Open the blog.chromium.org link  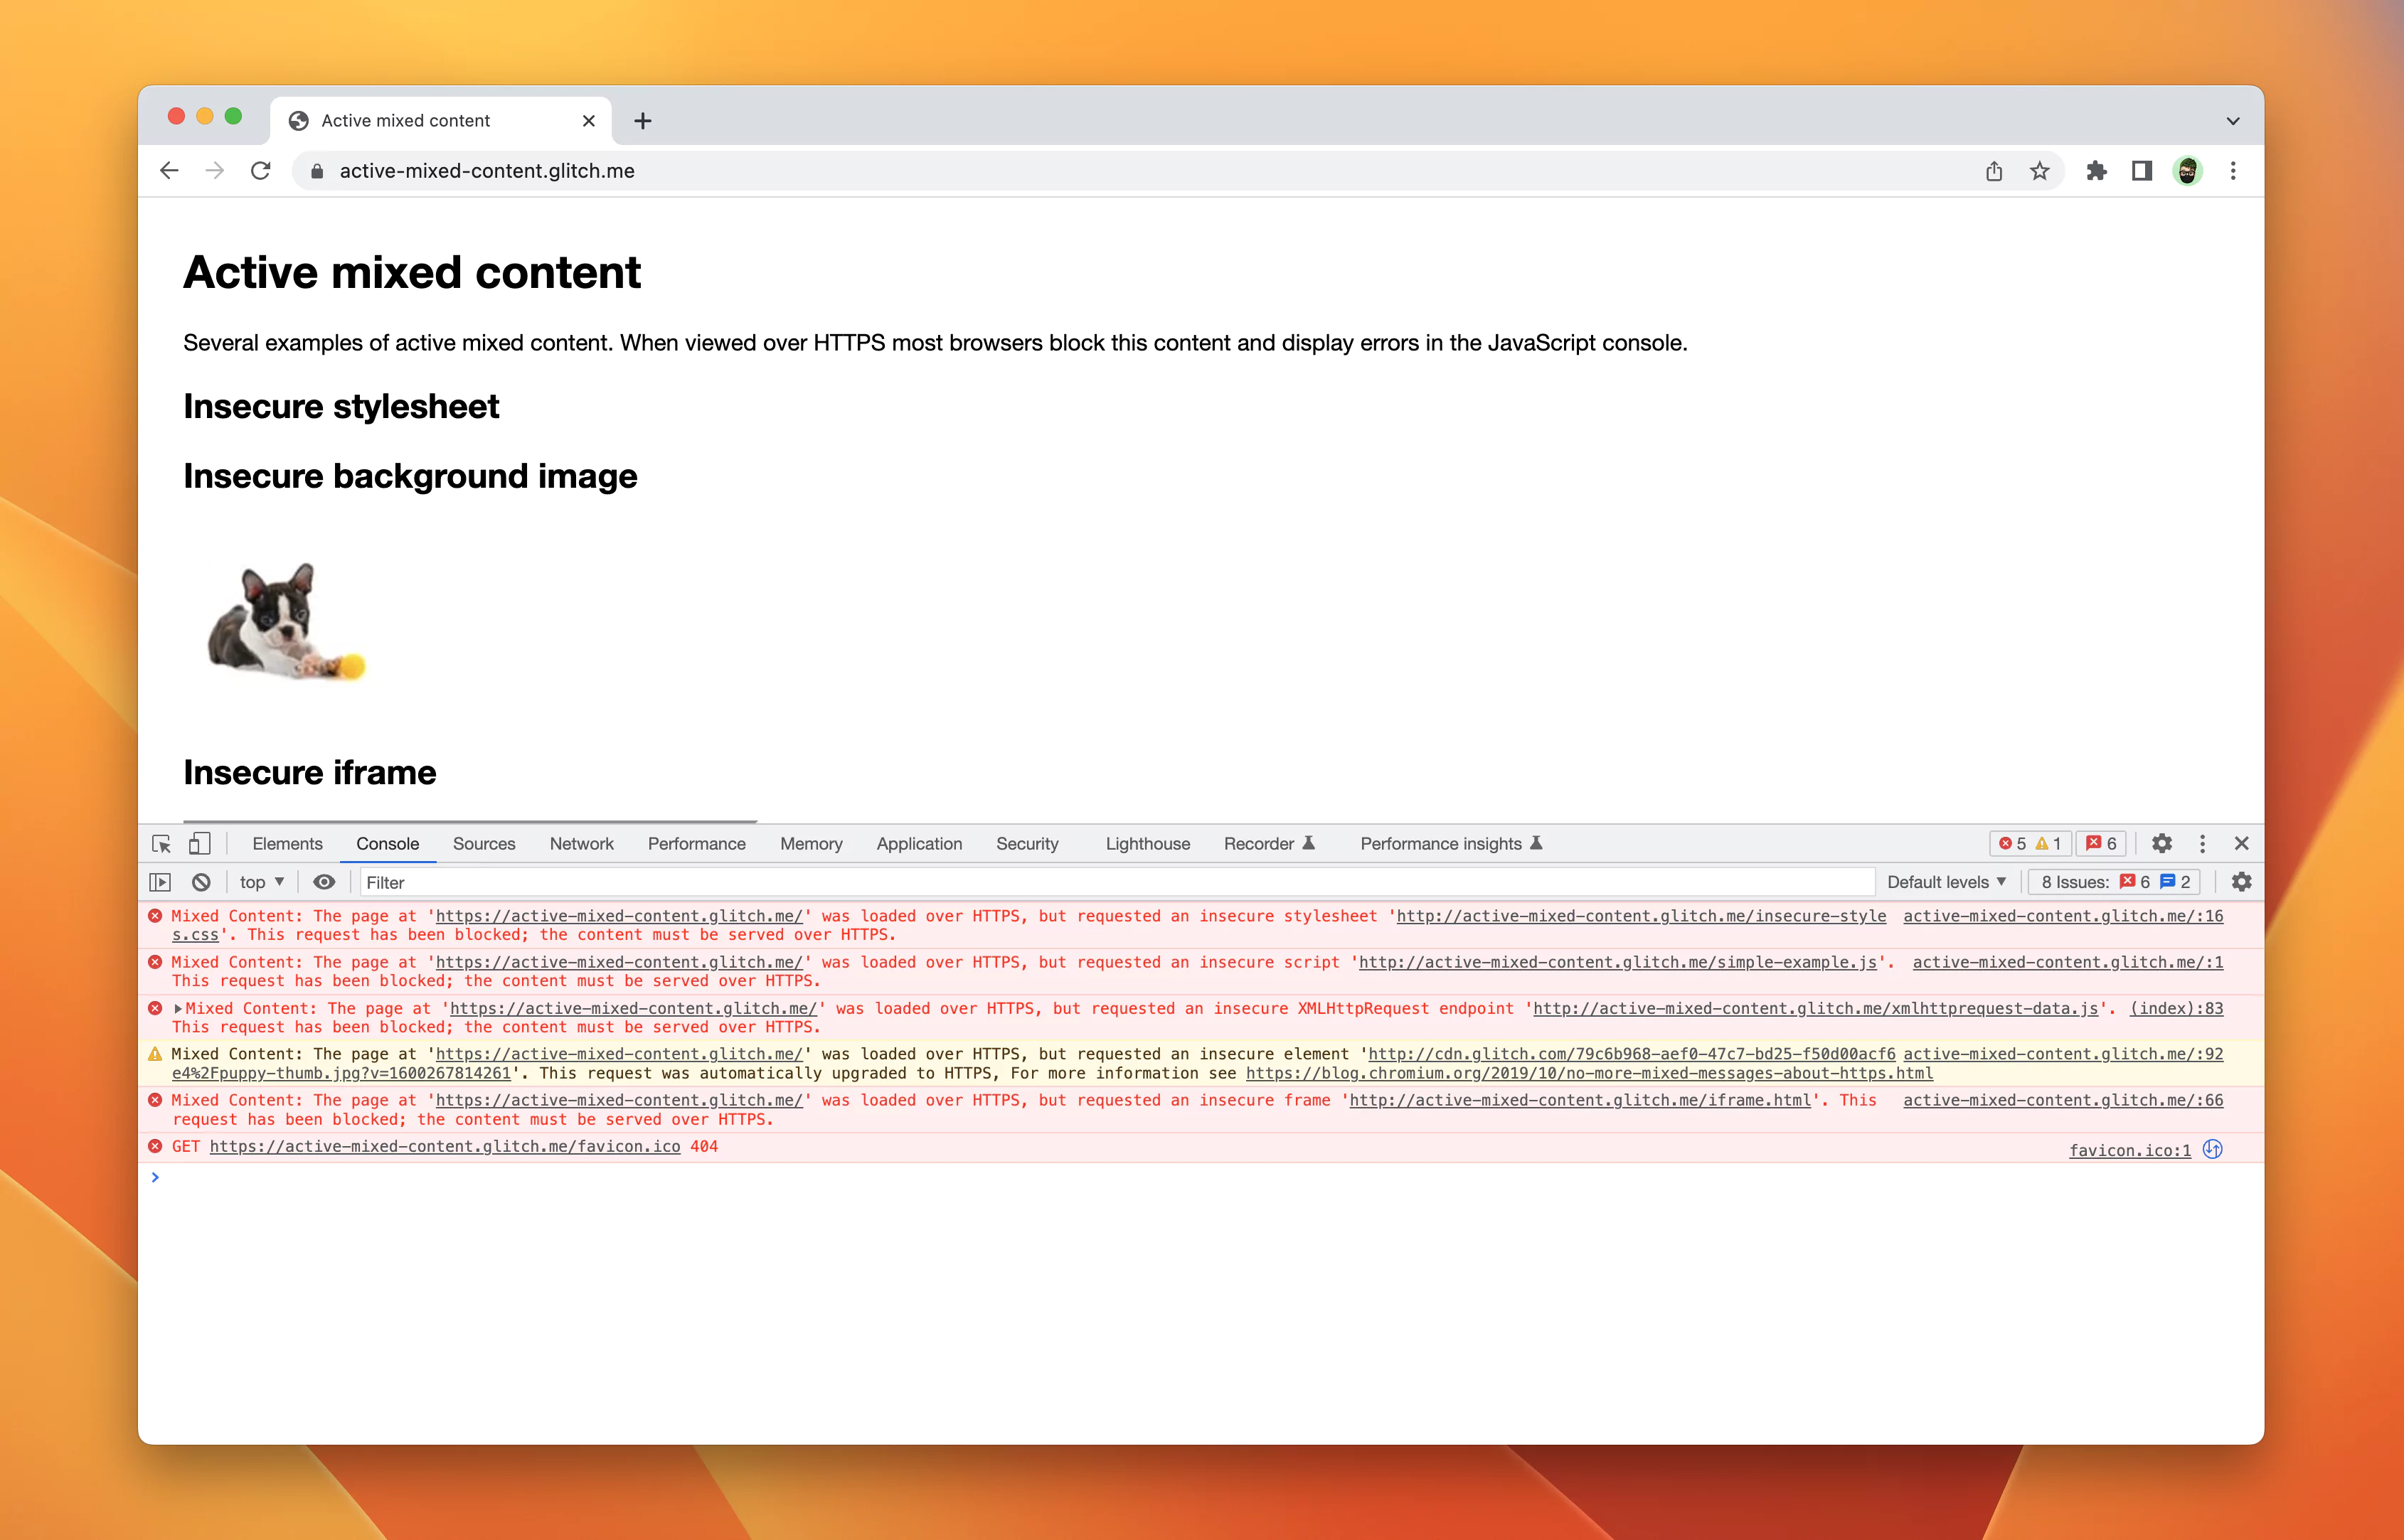1589,1073
